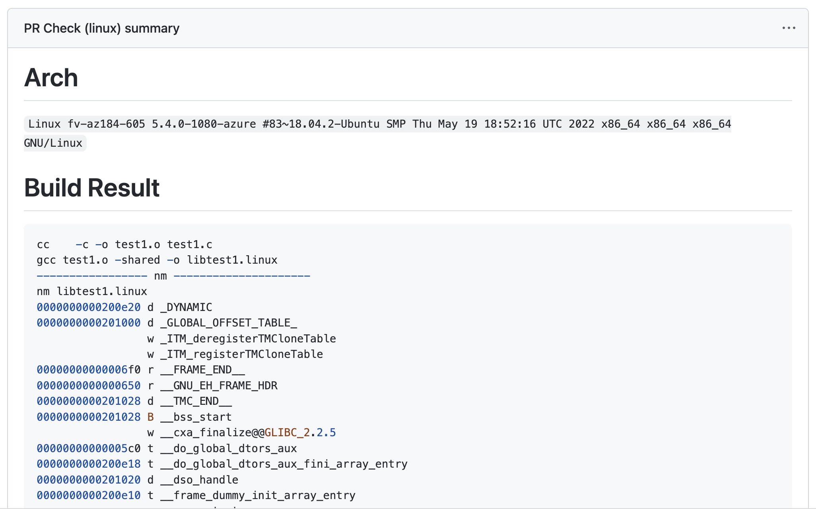Click the _ITM_registerTMCloneTable symbol
The height and width of the screenshot is (509, 816).
click(241, 354)
